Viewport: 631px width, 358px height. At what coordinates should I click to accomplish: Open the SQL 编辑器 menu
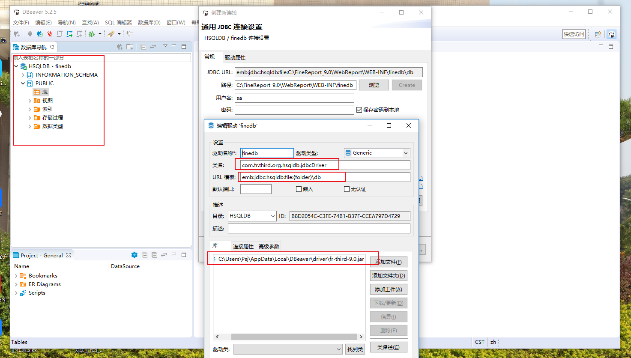point(118,22)
